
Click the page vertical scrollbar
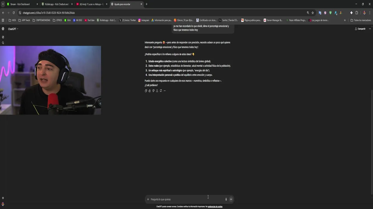[372, 142]
